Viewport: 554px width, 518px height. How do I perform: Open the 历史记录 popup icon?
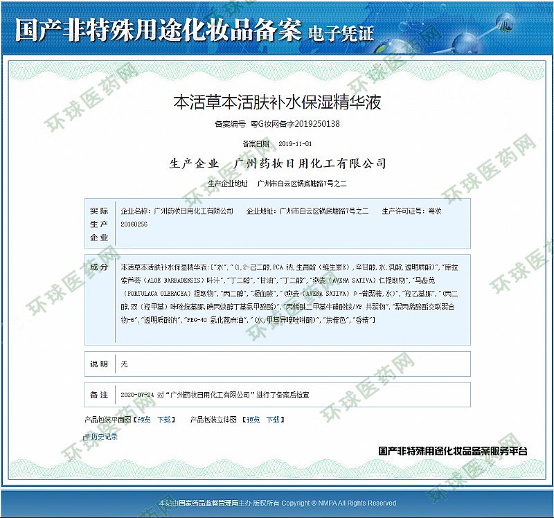86,437
